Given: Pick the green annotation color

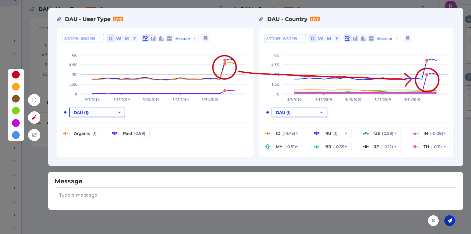Looking at the screenshot, I should [x=16, y=111].
